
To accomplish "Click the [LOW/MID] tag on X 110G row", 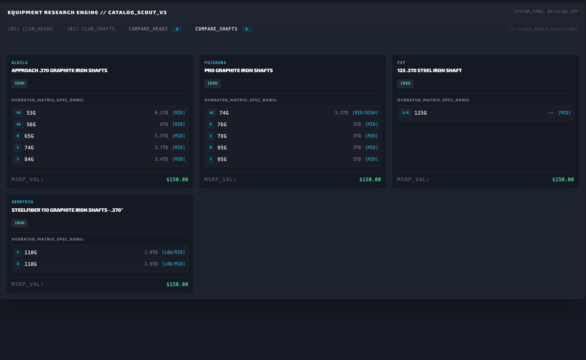I will tap(174, 264).
